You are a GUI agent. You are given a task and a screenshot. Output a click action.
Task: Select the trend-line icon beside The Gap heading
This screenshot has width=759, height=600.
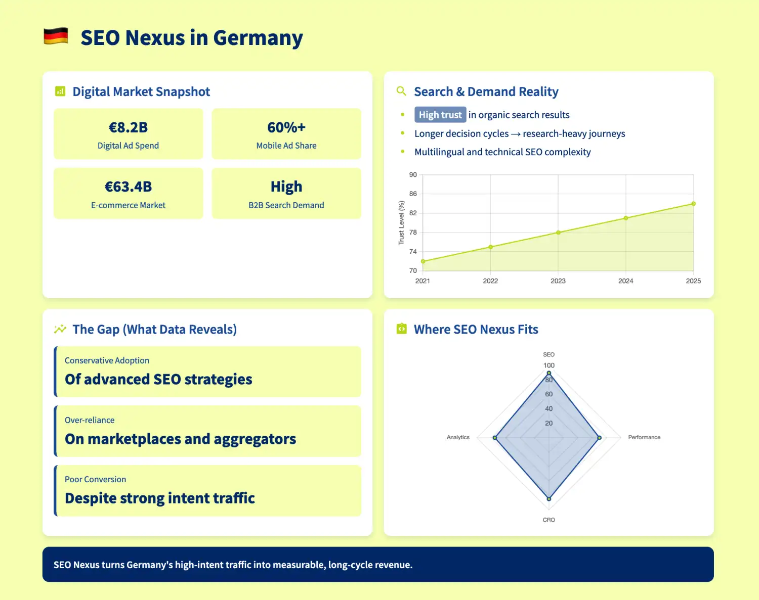[x=60, y=329]
